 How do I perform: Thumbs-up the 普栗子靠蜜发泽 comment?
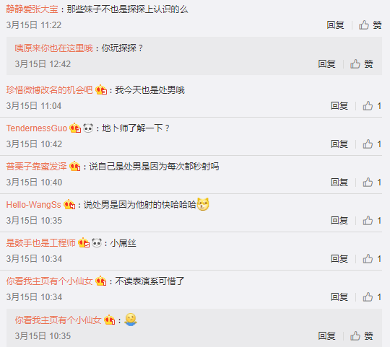372,183
